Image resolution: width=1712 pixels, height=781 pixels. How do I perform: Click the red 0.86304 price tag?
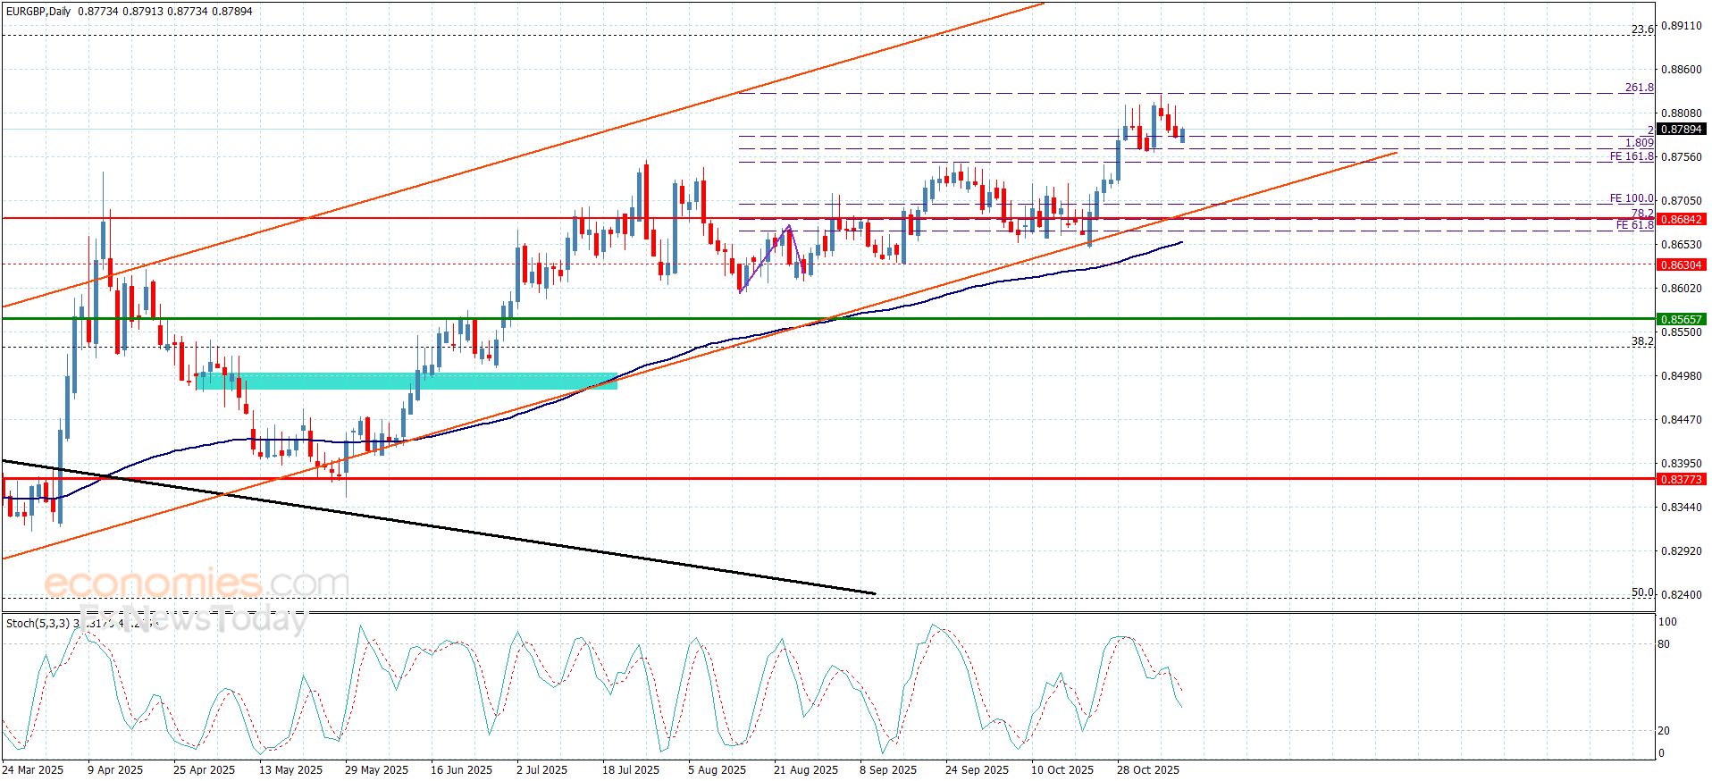1681,265
